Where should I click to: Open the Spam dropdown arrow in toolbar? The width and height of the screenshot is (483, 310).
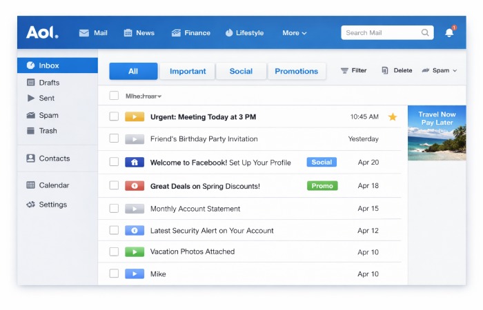(455, 71)
